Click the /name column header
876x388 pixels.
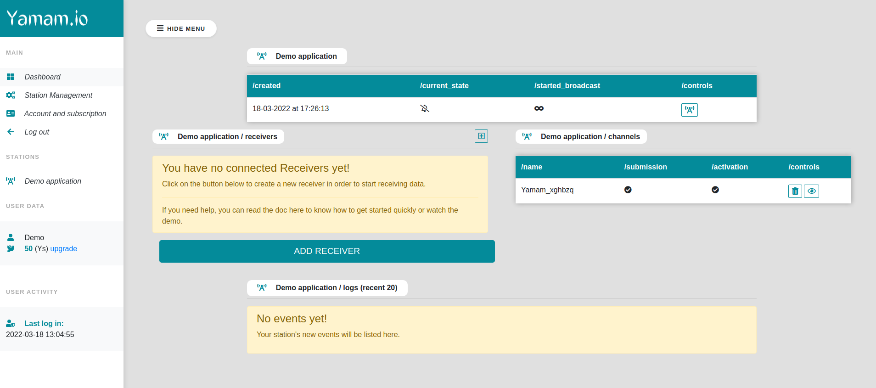click(532, 167)
